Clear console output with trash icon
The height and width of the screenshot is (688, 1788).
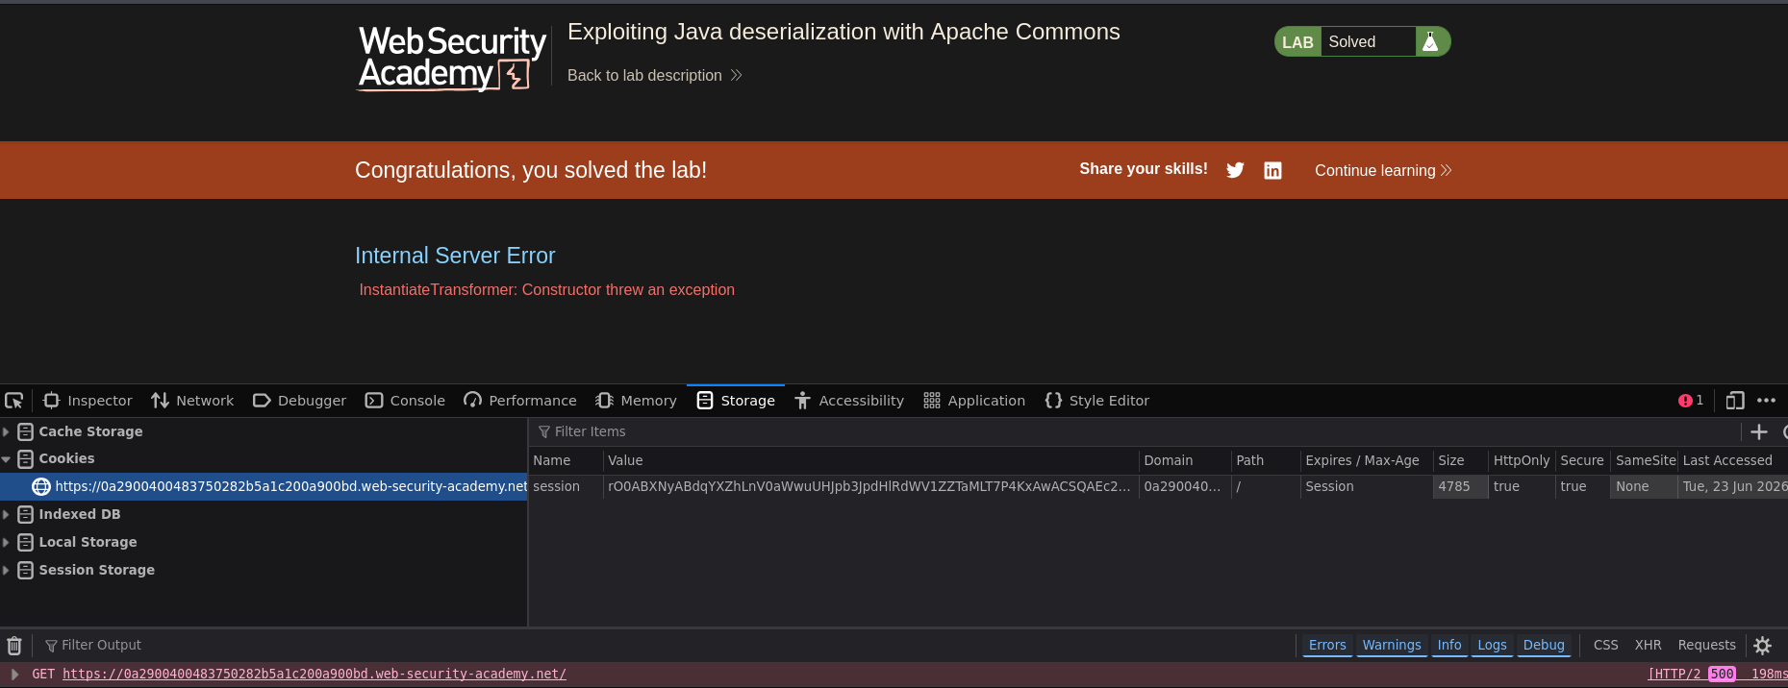[x=14, y=646]
